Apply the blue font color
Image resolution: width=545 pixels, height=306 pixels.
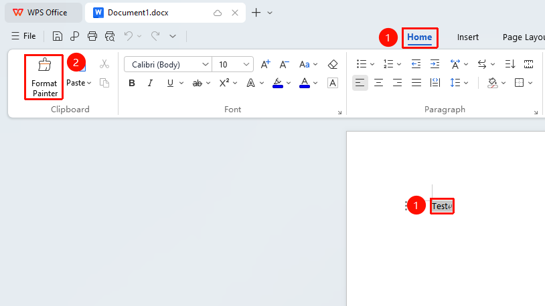tap(305, 83)
